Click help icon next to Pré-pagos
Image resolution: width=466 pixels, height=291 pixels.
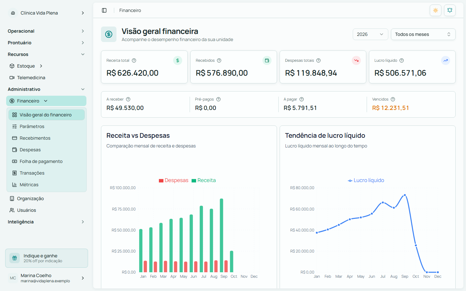coord(218,99)
